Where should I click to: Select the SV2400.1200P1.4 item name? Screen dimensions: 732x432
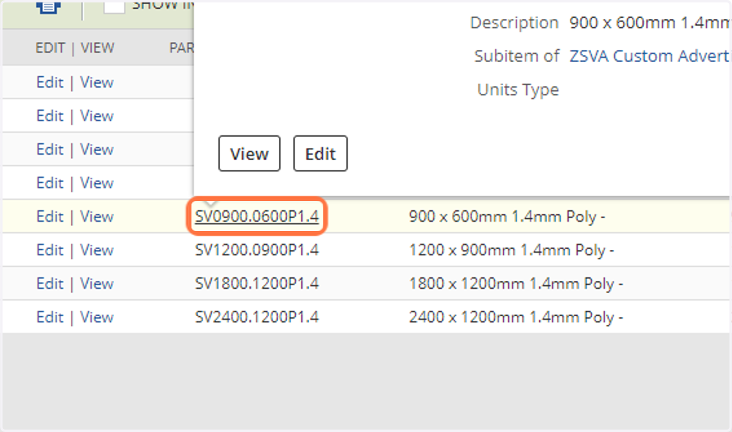tap(257, 317)
